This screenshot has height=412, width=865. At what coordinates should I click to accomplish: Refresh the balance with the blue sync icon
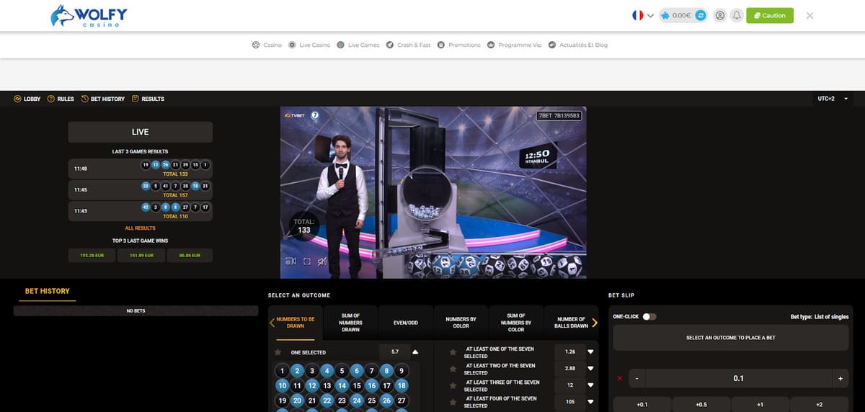[700, 15]
